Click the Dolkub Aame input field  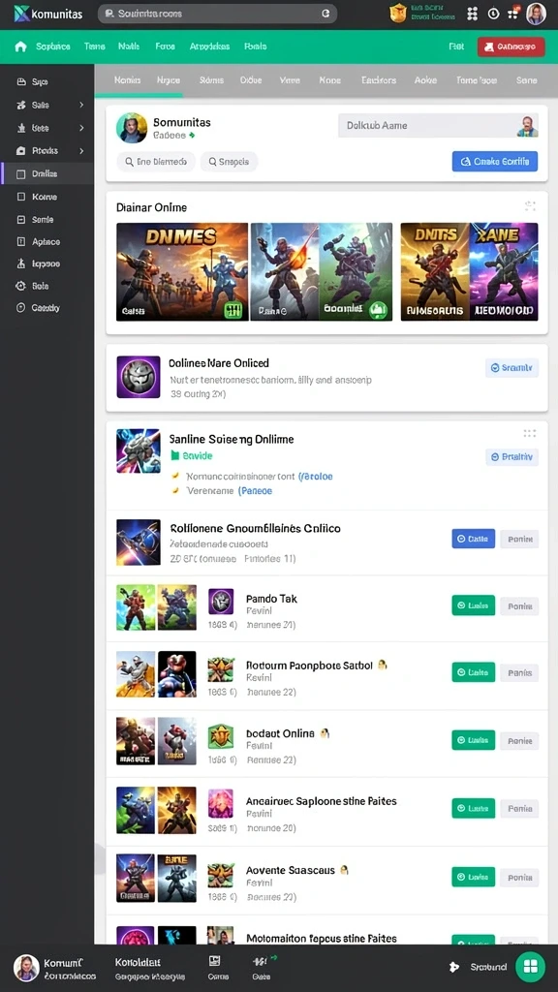(438, 125)
